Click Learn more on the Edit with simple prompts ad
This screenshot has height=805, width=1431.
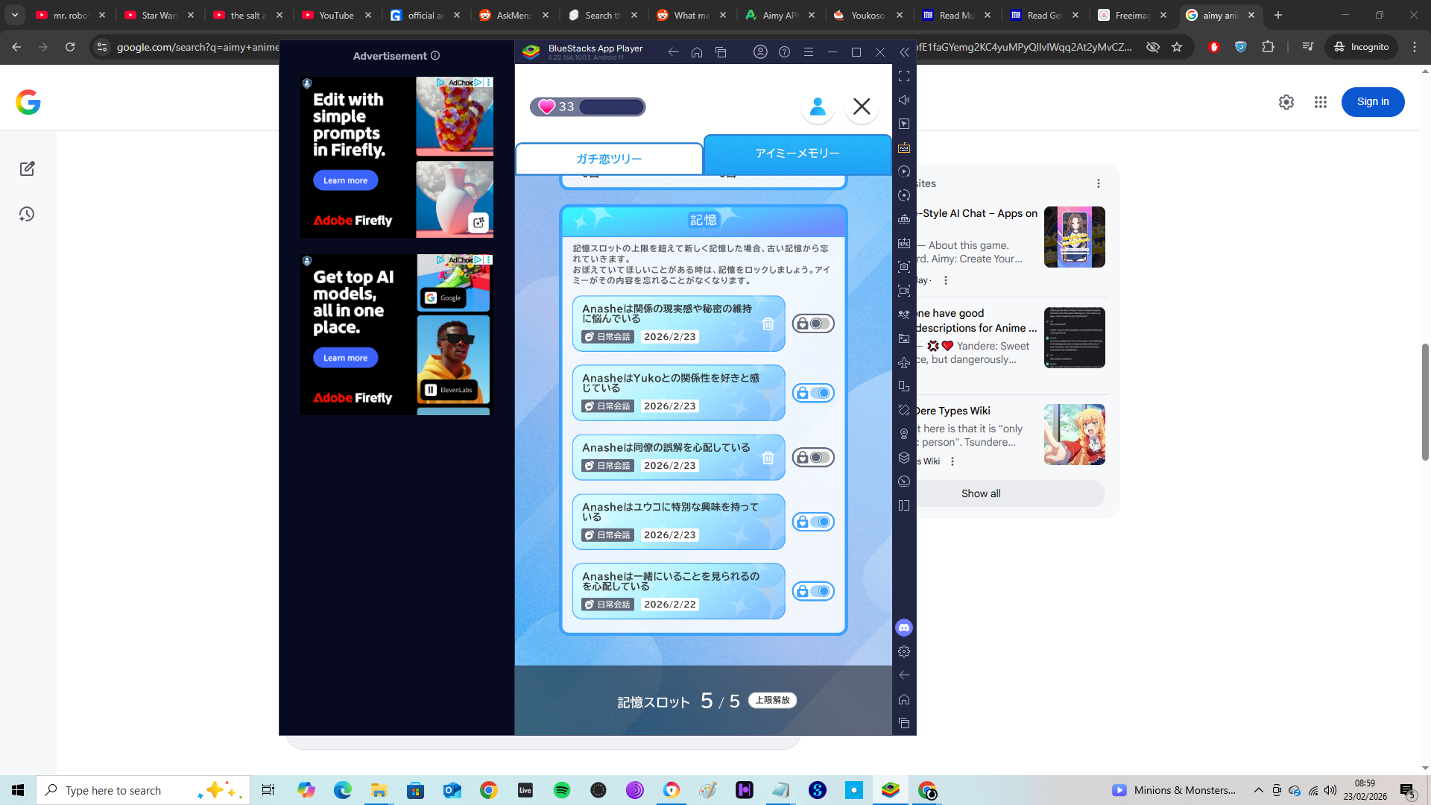(x=345, y=180)
